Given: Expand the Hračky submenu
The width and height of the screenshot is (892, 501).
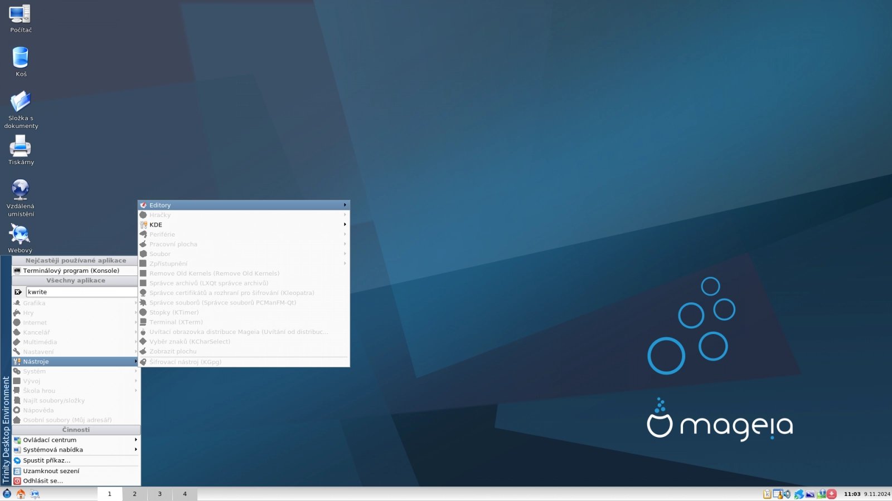Looking at the screenshot, I should click(x=244, y=215).
